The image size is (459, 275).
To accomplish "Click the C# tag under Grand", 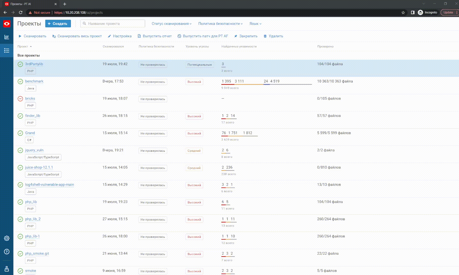I will (29, 140).
